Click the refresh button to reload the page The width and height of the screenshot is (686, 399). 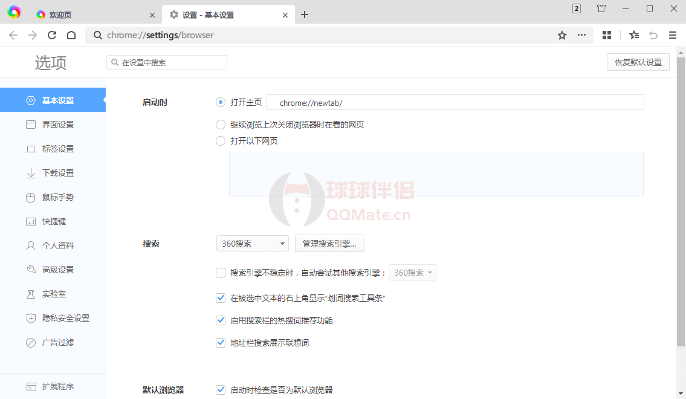tap(51, 35)
